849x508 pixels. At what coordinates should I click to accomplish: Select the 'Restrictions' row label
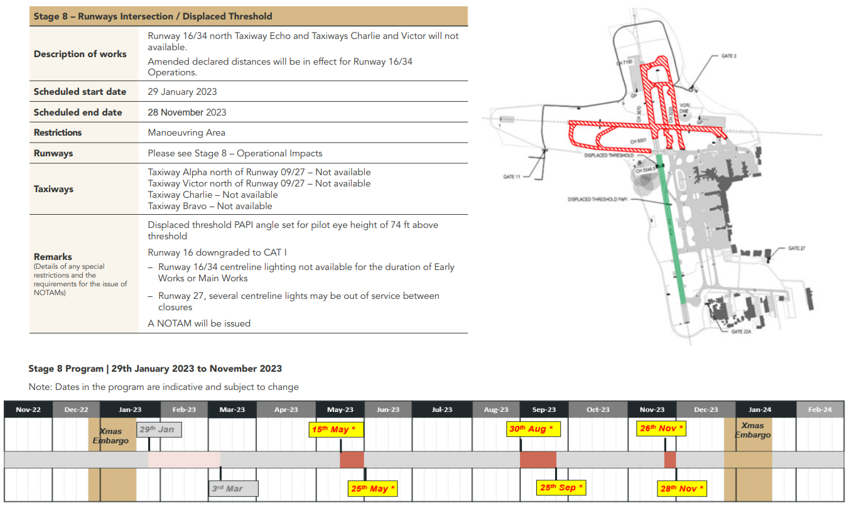pyautogui.click(x=58, y=132)
